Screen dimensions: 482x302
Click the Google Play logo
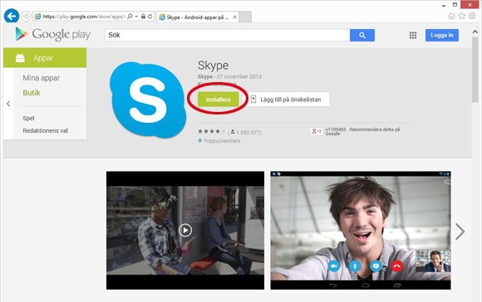(x=53, y=34)
